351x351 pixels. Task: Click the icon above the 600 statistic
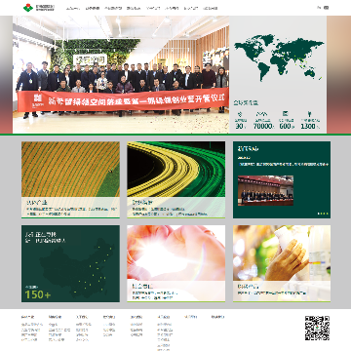(286, 114)
